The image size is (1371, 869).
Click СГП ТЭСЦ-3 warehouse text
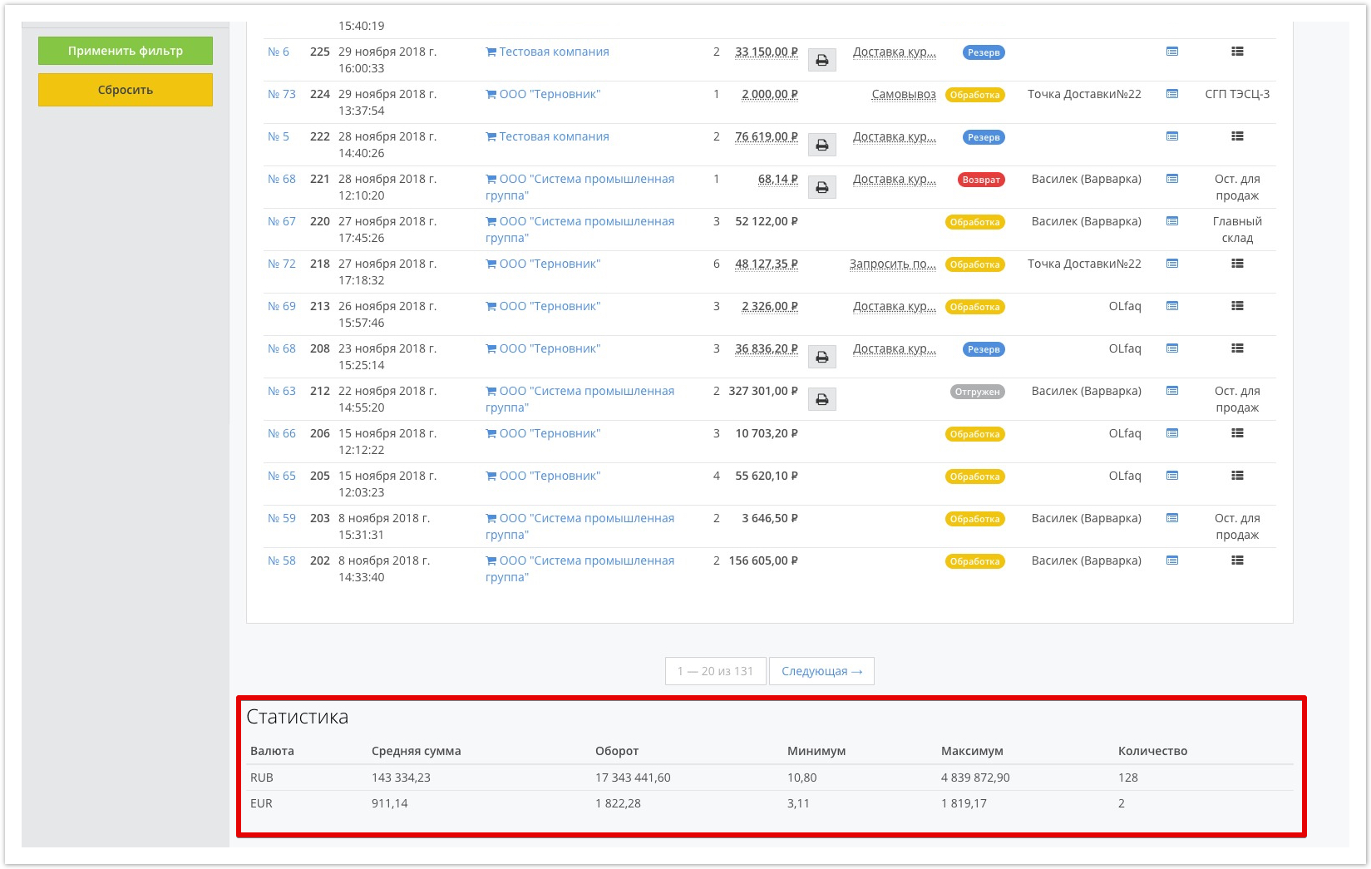coord(1237,94)
